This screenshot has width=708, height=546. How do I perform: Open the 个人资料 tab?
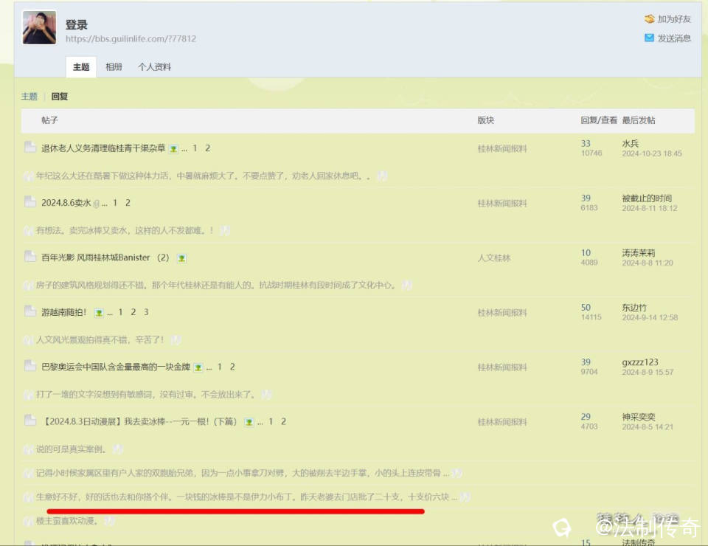[154, 67]
